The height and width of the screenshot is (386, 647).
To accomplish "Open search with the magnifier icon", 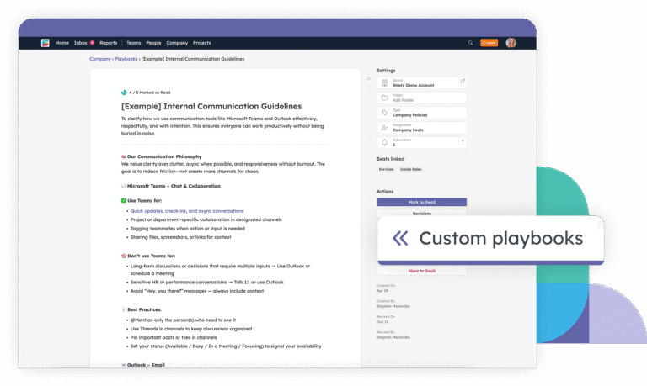I will (470, 43).
